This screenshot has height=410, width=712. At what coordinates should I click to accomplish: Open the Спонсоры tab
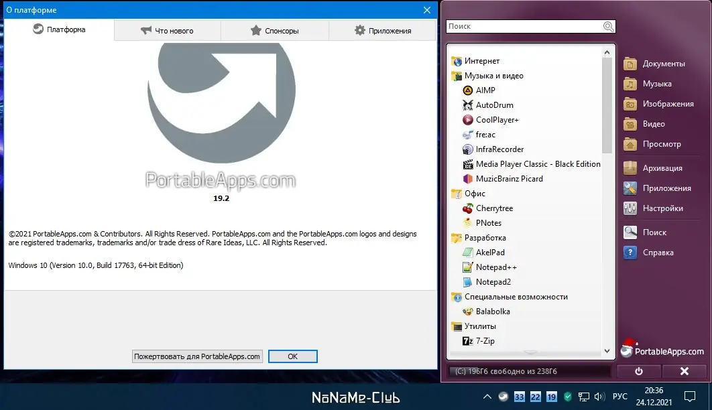(x=275, y=30)
